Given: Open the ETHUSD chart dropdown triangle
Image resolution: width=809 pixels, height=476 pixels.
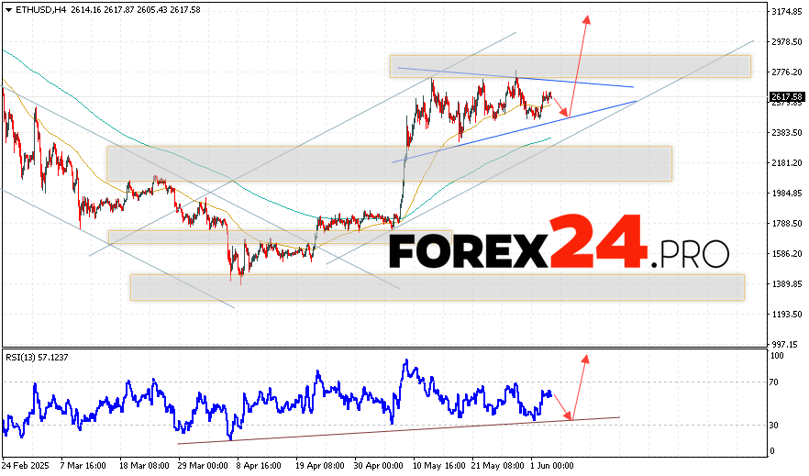Looking at the screenshot, I should pos(8,10).
